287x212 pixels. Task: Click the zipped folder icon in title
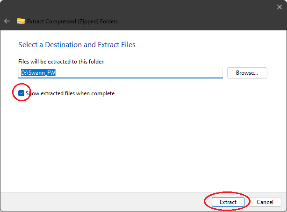pos(21,21)
